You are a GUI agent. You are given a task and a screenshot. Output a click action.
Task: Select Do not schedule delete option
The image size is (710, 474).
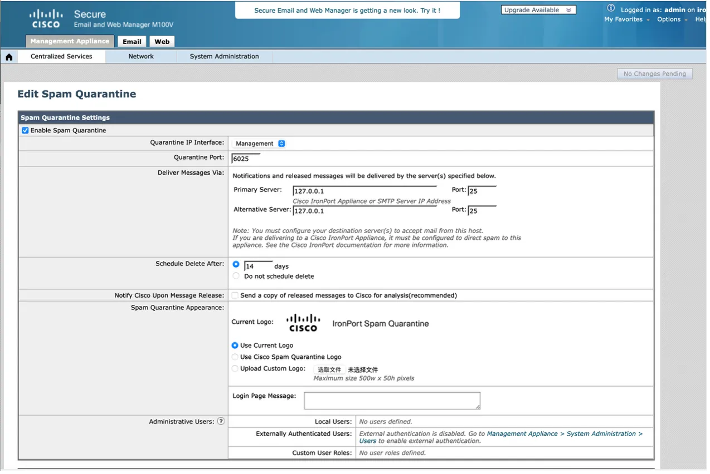(x=236, y=276)
